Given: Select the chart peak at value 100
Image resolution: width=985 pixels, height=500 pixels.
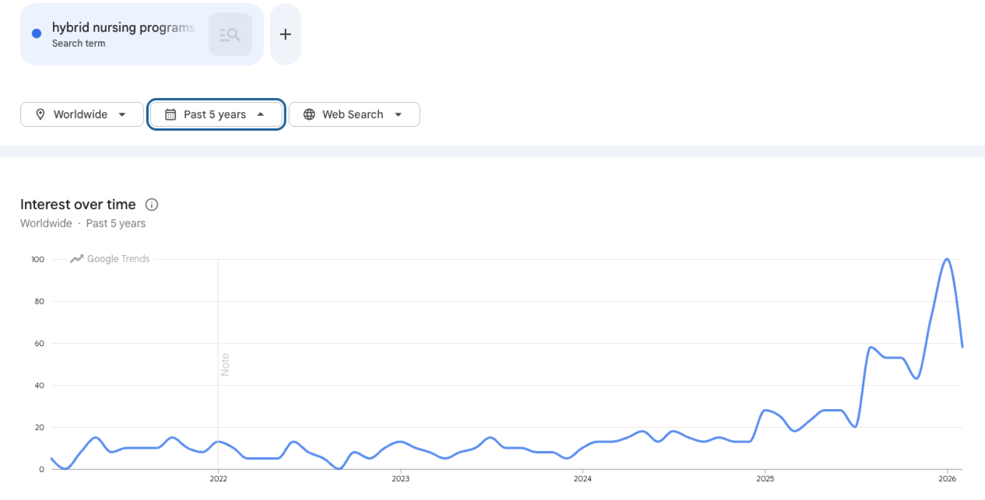Looking at the screenshot, I should (947, 260).
